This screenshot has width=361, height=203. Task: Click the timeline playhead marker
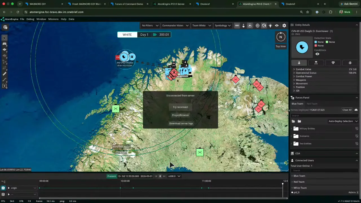tap(283, 184)
